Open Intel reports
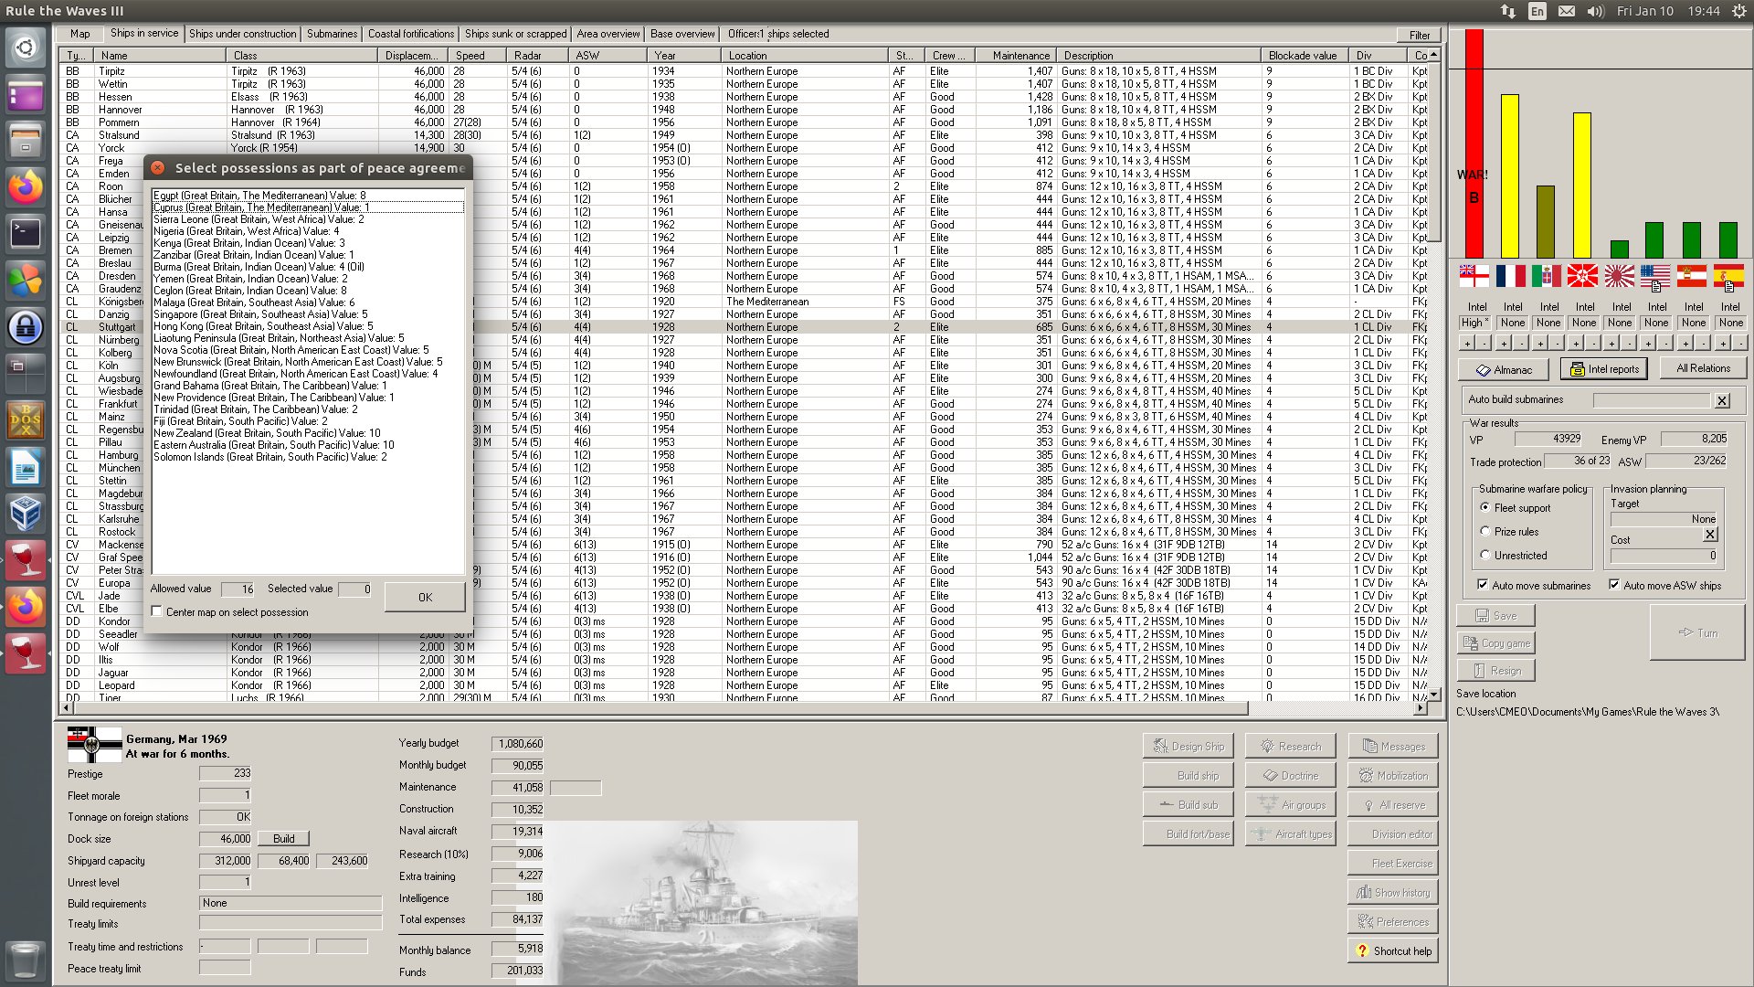The width and height of the screenshot is (1754, 987). (x=1603, y=368)
